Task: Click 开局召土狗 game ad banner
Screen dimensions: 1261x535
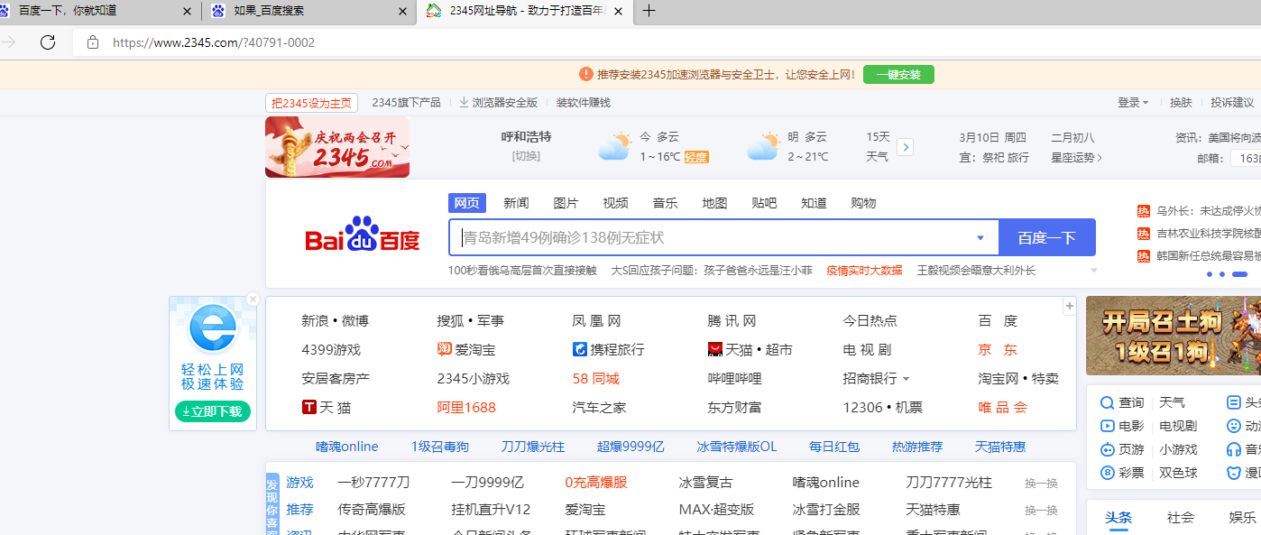Action: (1174, 336)
